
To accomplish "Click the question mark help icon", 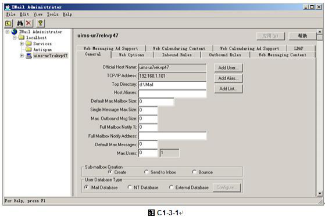I will [x=41, y=23].
